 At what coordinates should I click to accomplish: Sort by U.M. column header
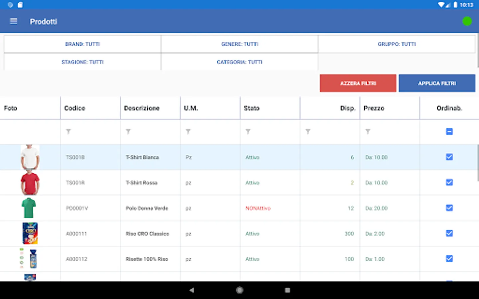210,108
